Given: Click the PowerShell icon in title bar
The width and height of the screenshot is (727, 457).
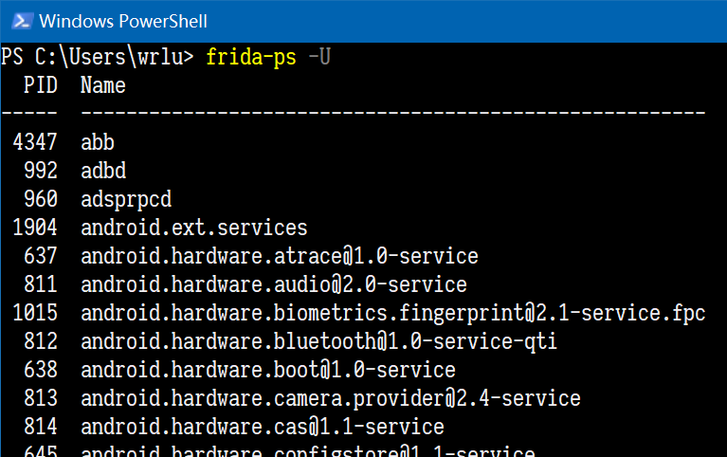Looking at the screenshot, I should click(22, 21).
